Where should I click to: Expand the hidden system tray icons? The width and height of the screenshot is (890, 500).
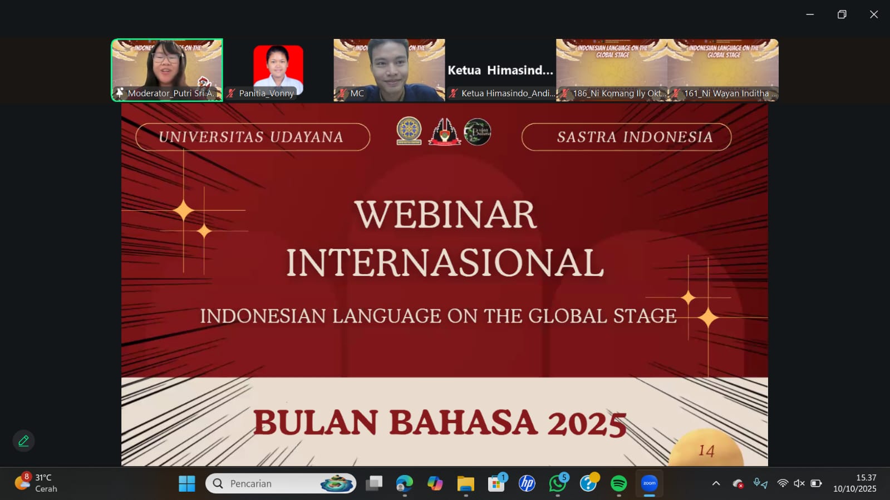(716, 483)
